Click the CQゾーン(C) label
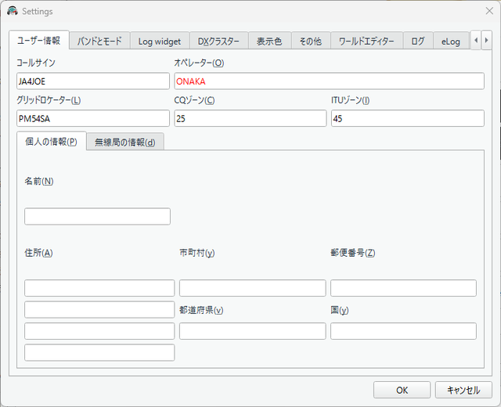Image resolution: width=501 pixels, height=407 pixels. coord(194,100)
